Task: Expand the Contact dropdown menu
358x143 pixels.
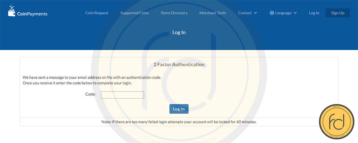Action: (247, 13)
